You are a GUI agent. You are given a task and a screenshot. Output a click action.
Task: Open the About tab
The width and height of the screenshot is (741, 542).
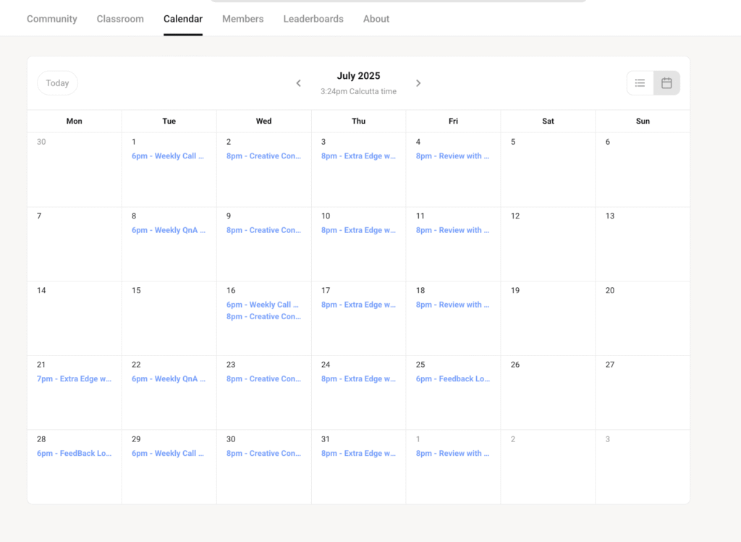coord(376,19)
